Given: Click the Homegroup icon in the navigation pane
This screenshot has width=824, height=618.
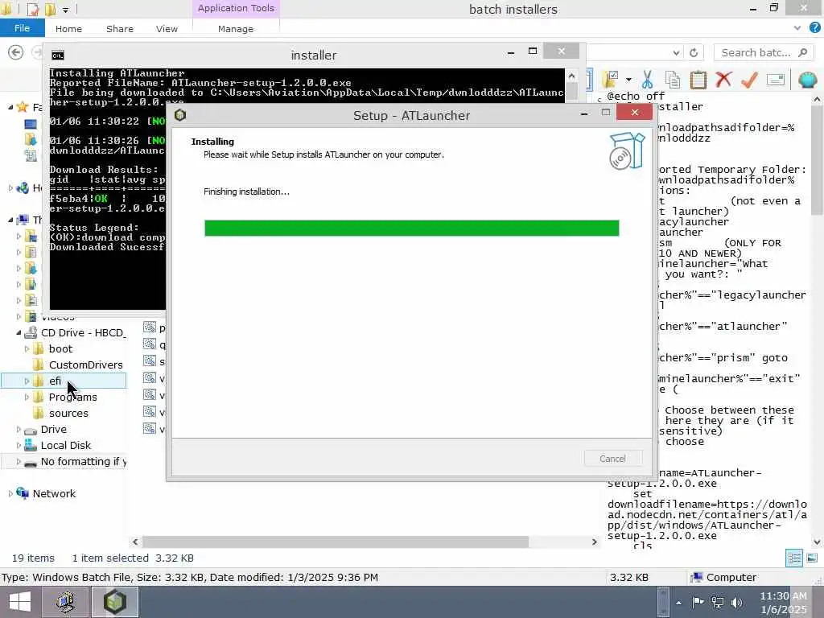Looking at the screenshot, I should coord(22,187).
